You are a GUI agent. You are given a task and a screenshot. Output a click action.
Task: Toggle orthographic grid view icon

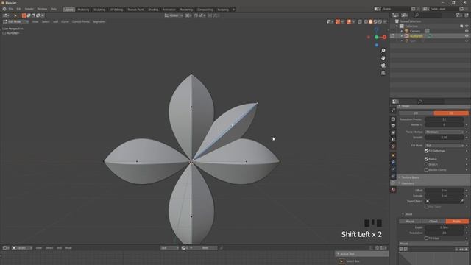point(383,73)
